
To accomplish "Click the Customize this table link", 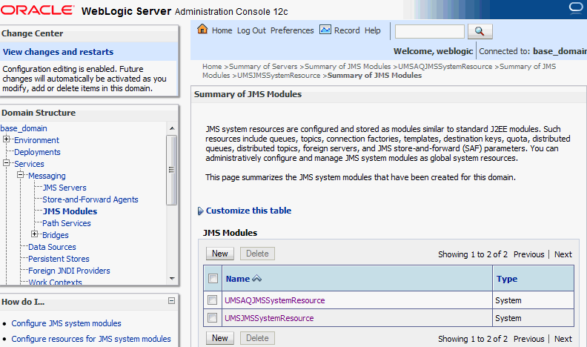I will 248,211.
